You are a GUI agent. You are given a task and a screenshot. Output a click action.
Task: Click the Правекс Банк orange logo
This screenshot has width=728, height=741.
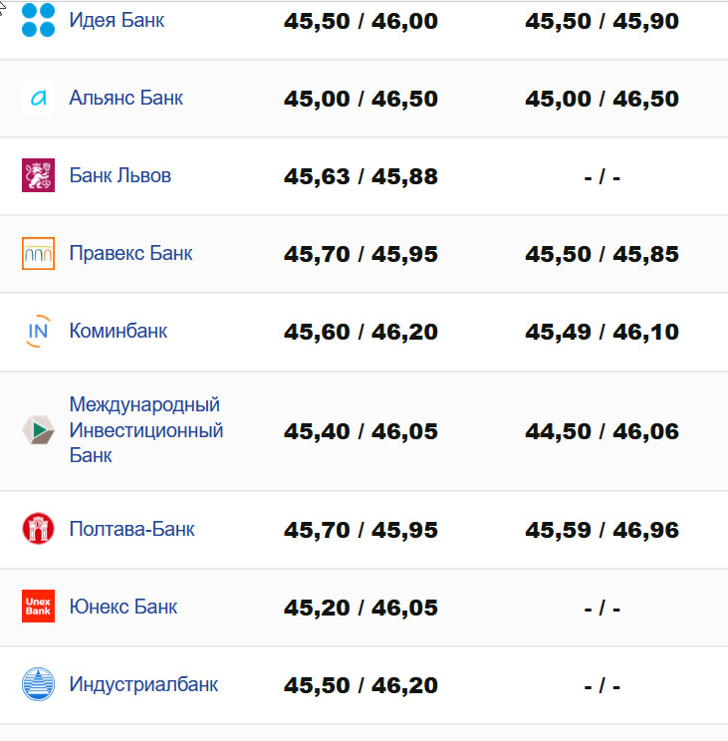tap(38, 253)
